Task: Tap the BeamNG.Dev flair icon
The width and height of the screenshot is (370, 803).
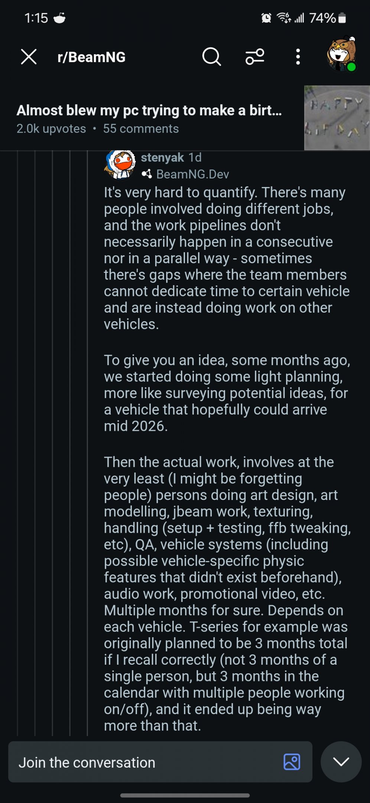Action: (x=147, y=174)
